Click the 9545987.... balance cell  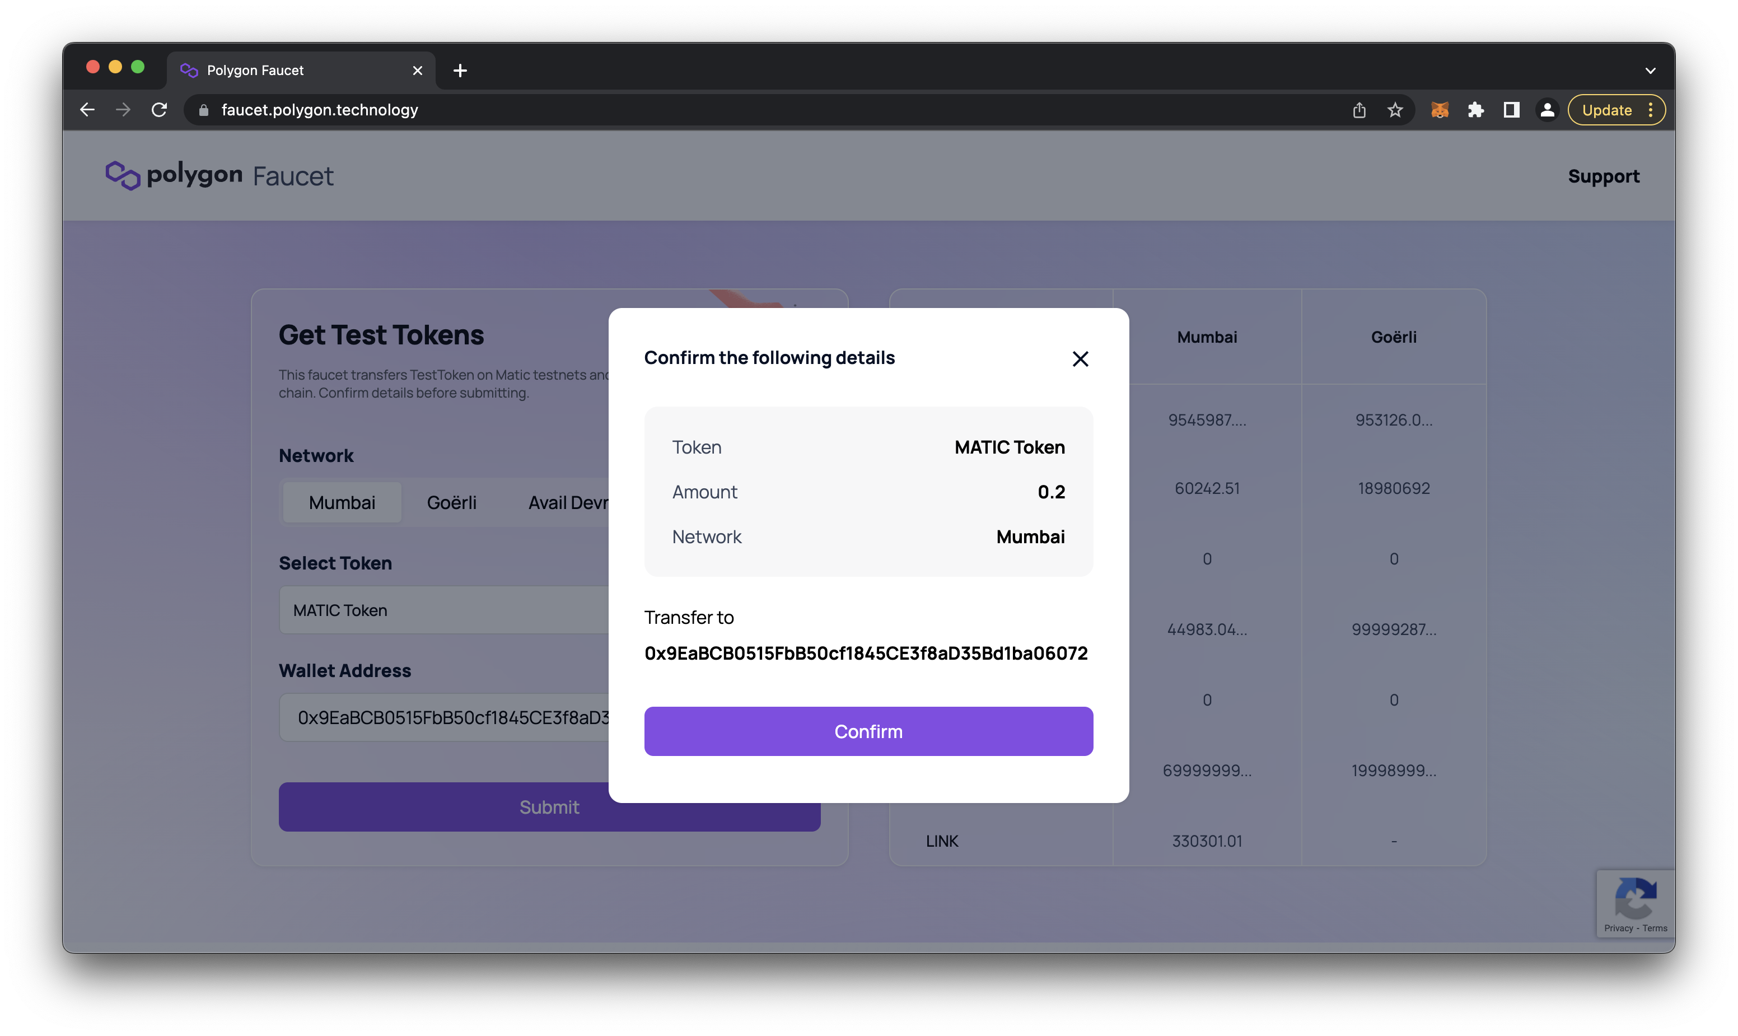pyautogui.click(x=1207, y=419)
